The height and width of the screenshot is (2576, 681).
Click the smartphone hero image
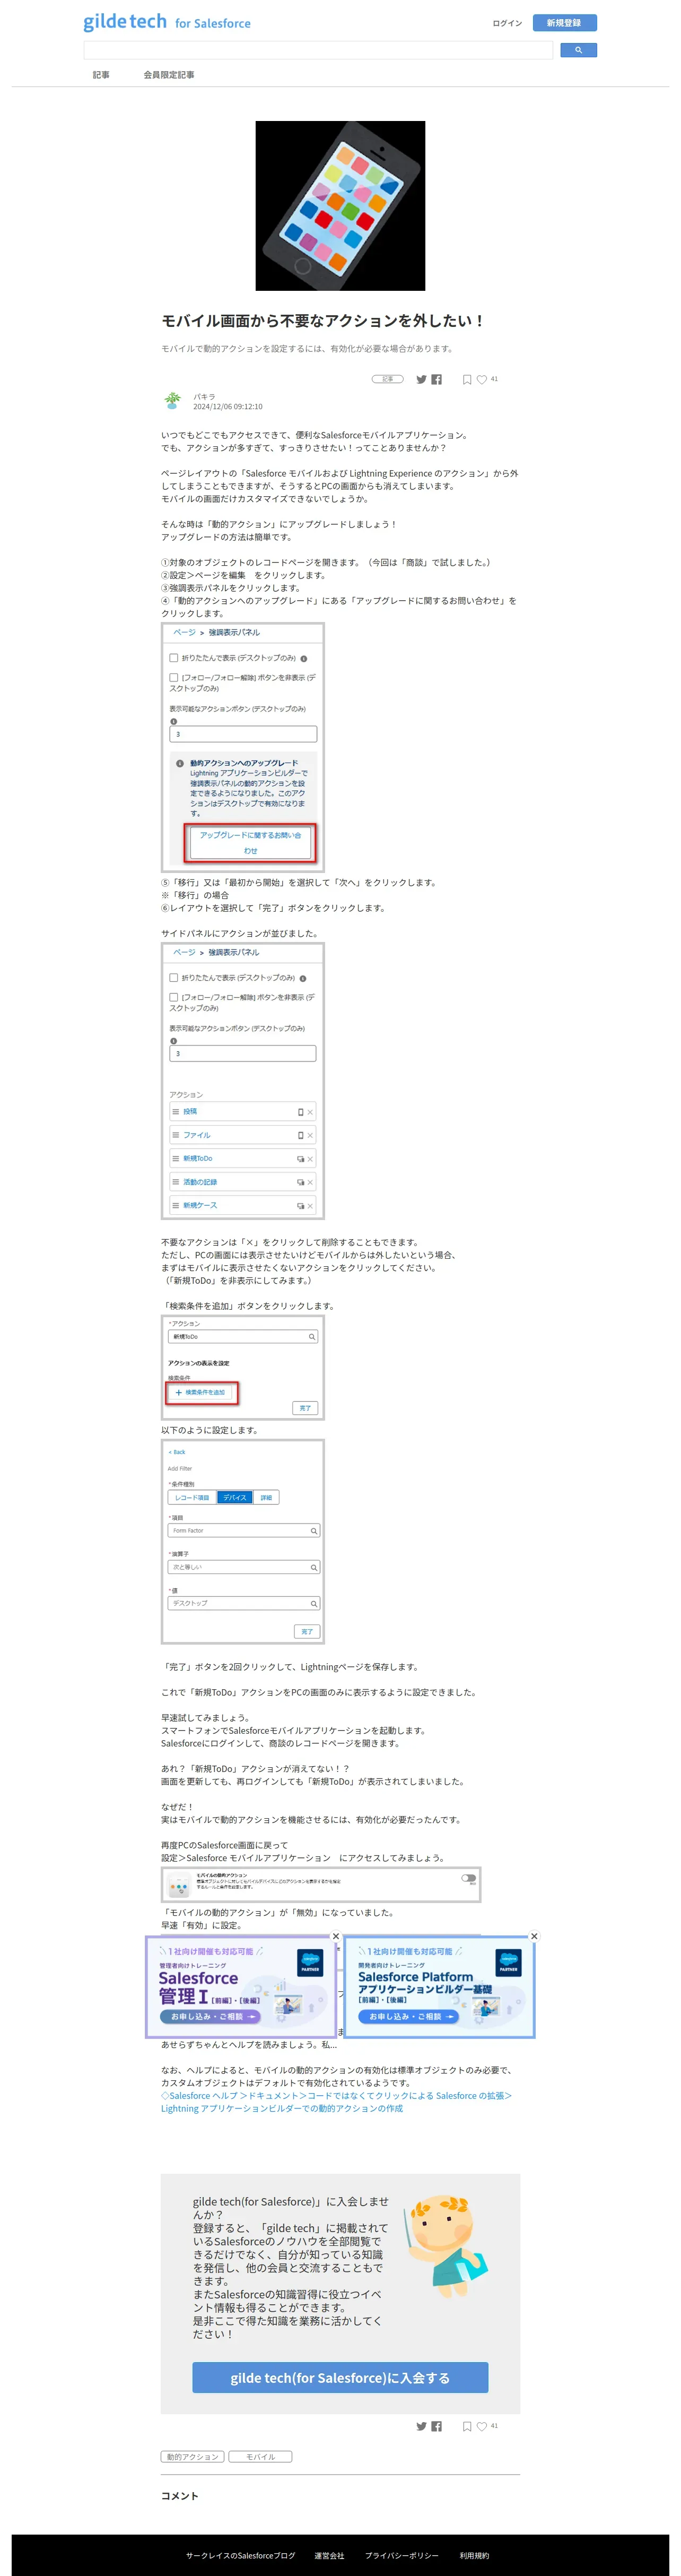(340, 206)
